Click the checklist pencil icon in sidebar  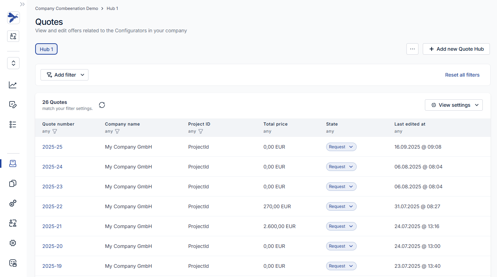click(x=13, y=105)
